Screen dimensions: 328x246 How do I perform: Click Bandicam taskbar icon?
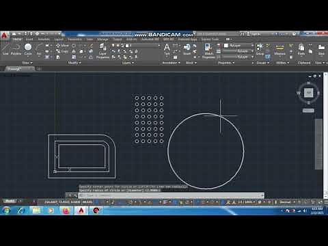pos(96,210)
